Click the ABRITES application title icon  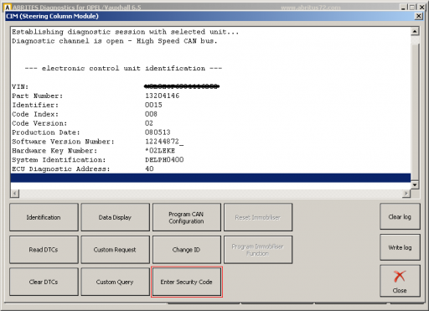coord(8,8)
